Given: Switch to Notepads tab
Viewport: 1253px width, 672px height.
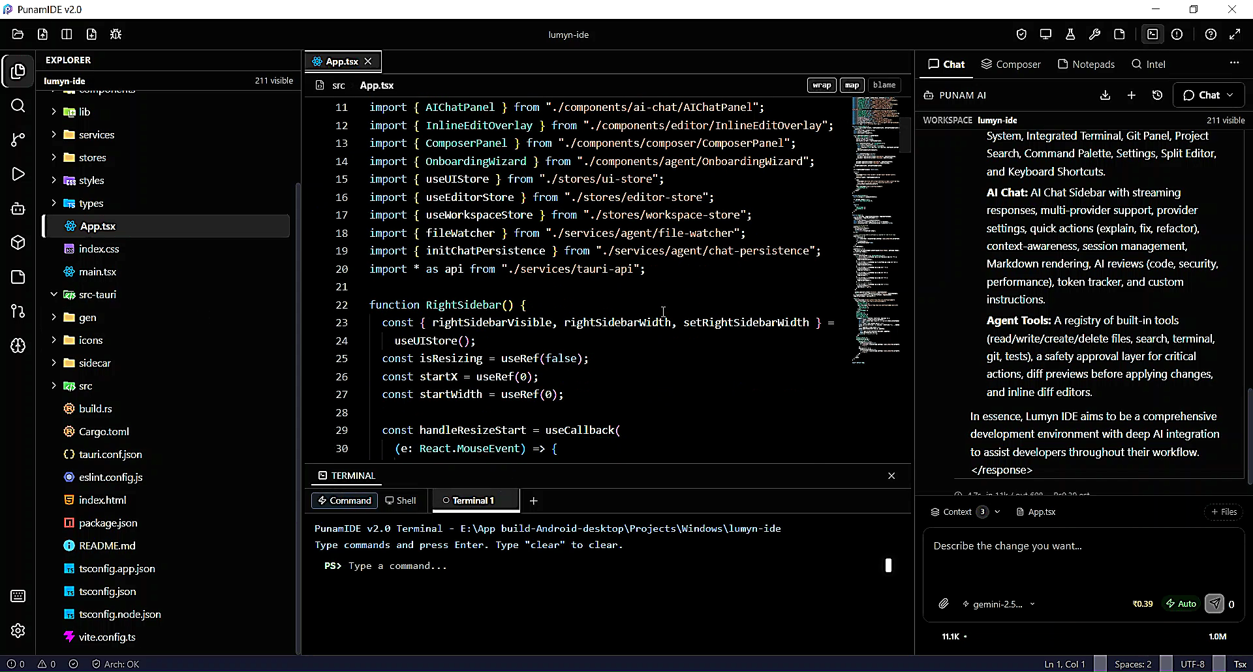Looking at the screenshot, I should click(1086, 64).
